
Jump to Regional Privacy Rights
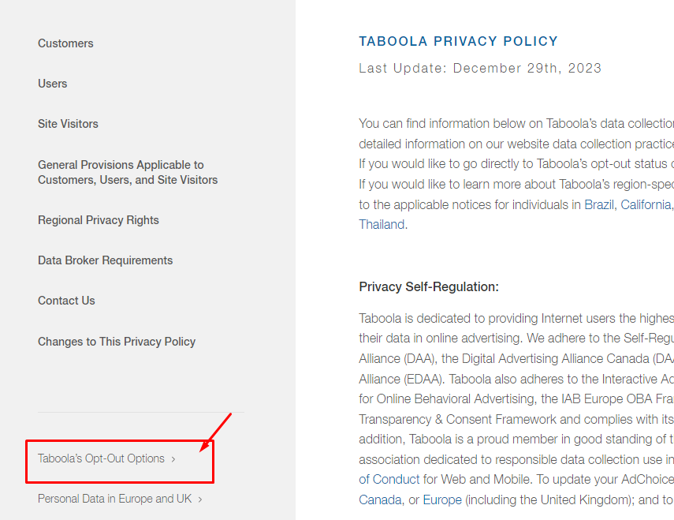(x=99, y=220)
